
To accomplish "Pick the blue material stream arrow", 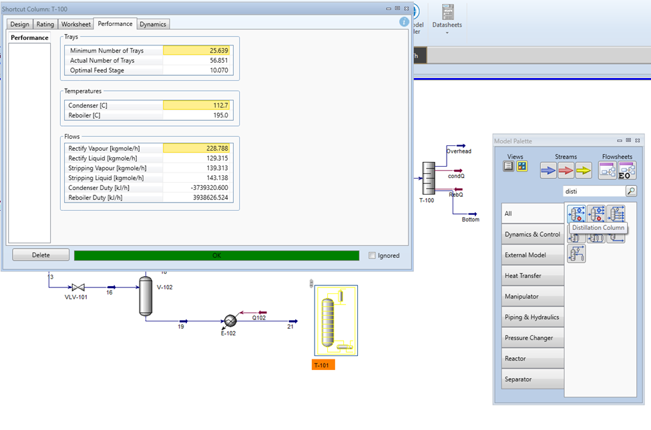I will coord(548,171).
